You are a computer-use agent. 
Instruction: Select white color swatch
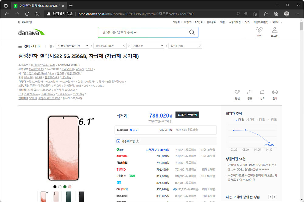(60, 187)
